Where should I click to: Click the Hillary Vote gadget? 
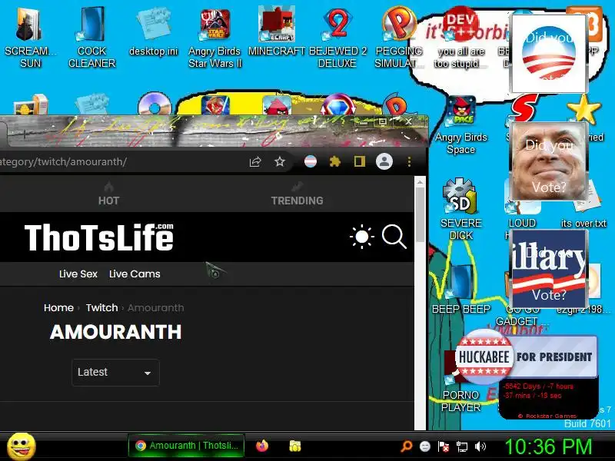(549, 268)
